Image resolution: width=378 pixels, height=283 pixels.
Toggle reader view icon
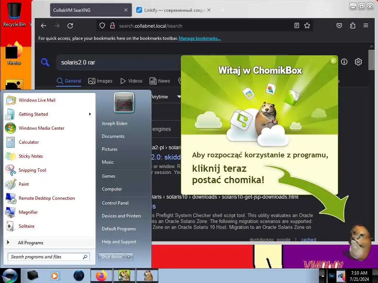(297, 25)
